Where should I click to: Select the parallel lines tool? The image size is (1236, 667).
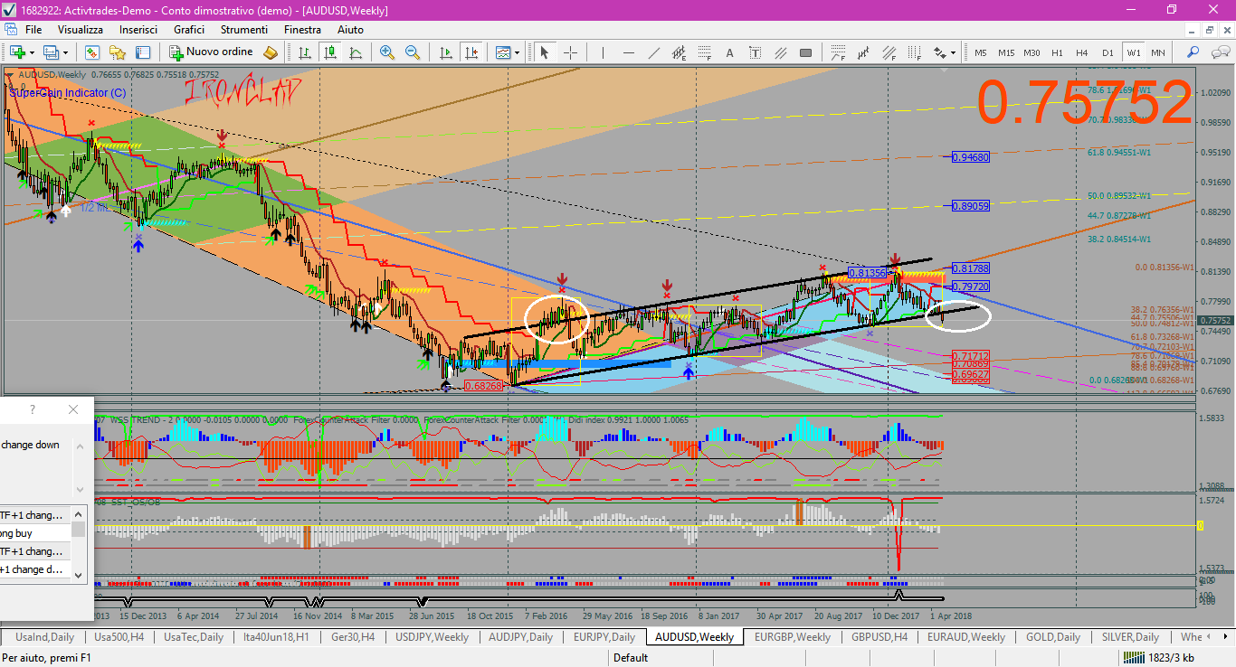[x=781, y=52]
